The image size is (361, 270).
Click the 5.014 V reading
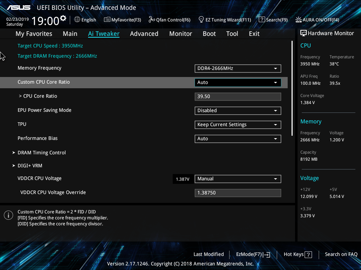pyautogui.click(x=337, y=197)
